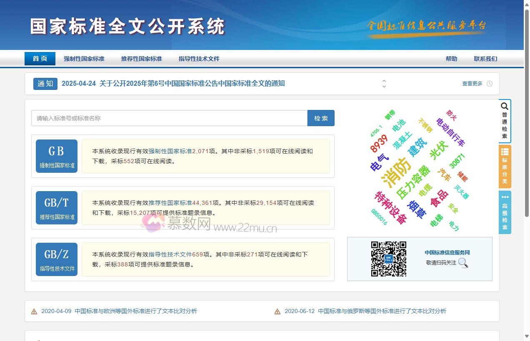Click the 通知 notification badge
The width and height of the screenshot is (530, 341).
coord(45,83)
